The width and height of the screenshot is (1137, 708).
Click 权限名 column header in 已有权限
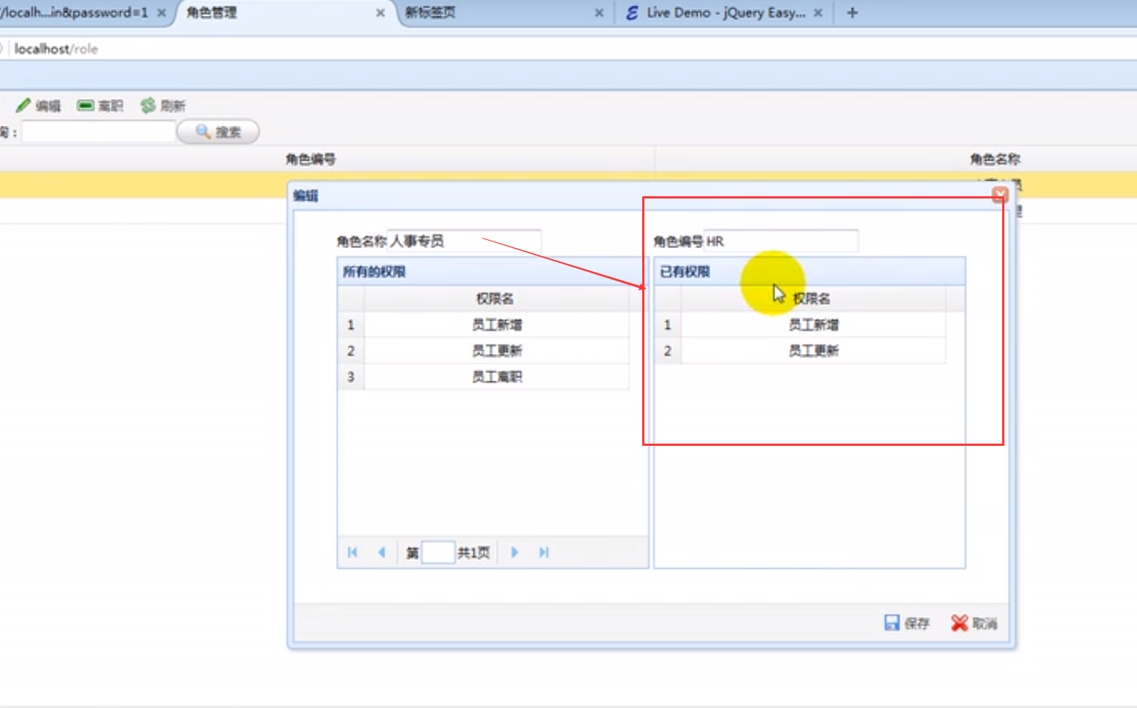(x=813, y=298)
